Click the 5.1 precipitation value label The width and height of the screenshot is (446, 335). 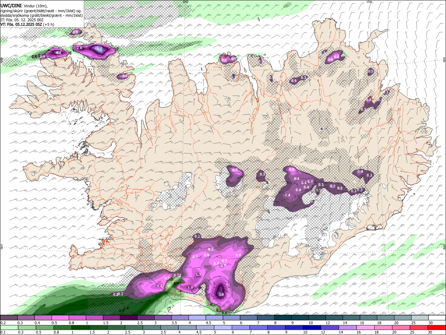point(99,49)
